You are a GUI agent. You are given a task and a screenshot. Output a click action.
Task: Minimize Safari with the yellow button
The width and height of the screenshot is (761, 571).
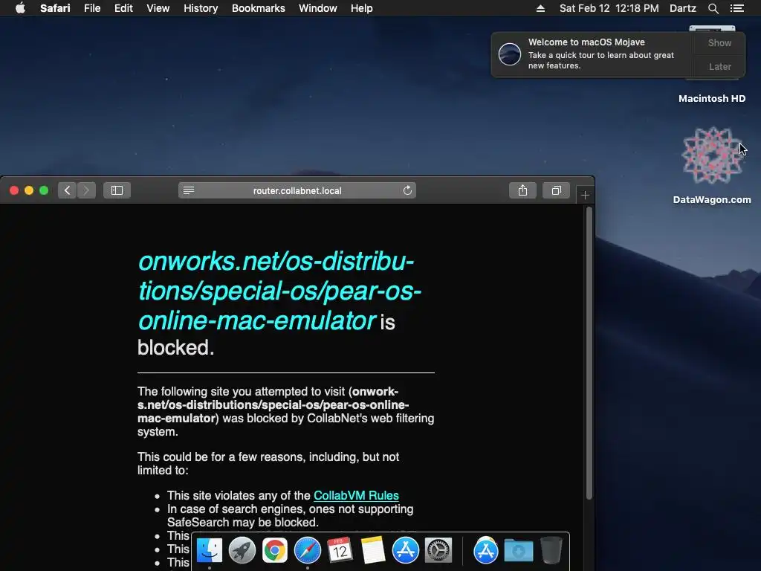29,190
